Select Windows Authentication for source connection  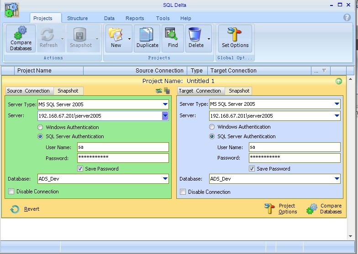pyautogui.click(x=40, y=127)
